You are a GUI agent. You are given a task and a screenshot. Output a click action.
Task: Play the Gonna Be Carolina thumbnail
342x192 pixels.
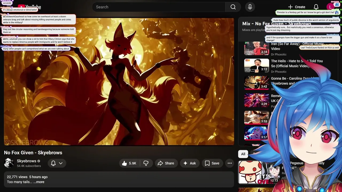tap(256, 83)
